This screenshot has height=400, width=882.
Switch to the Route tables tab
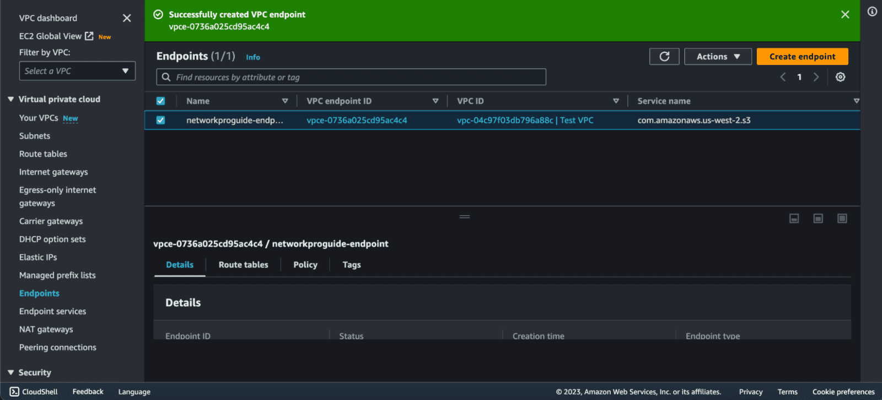tap(243, 265)
